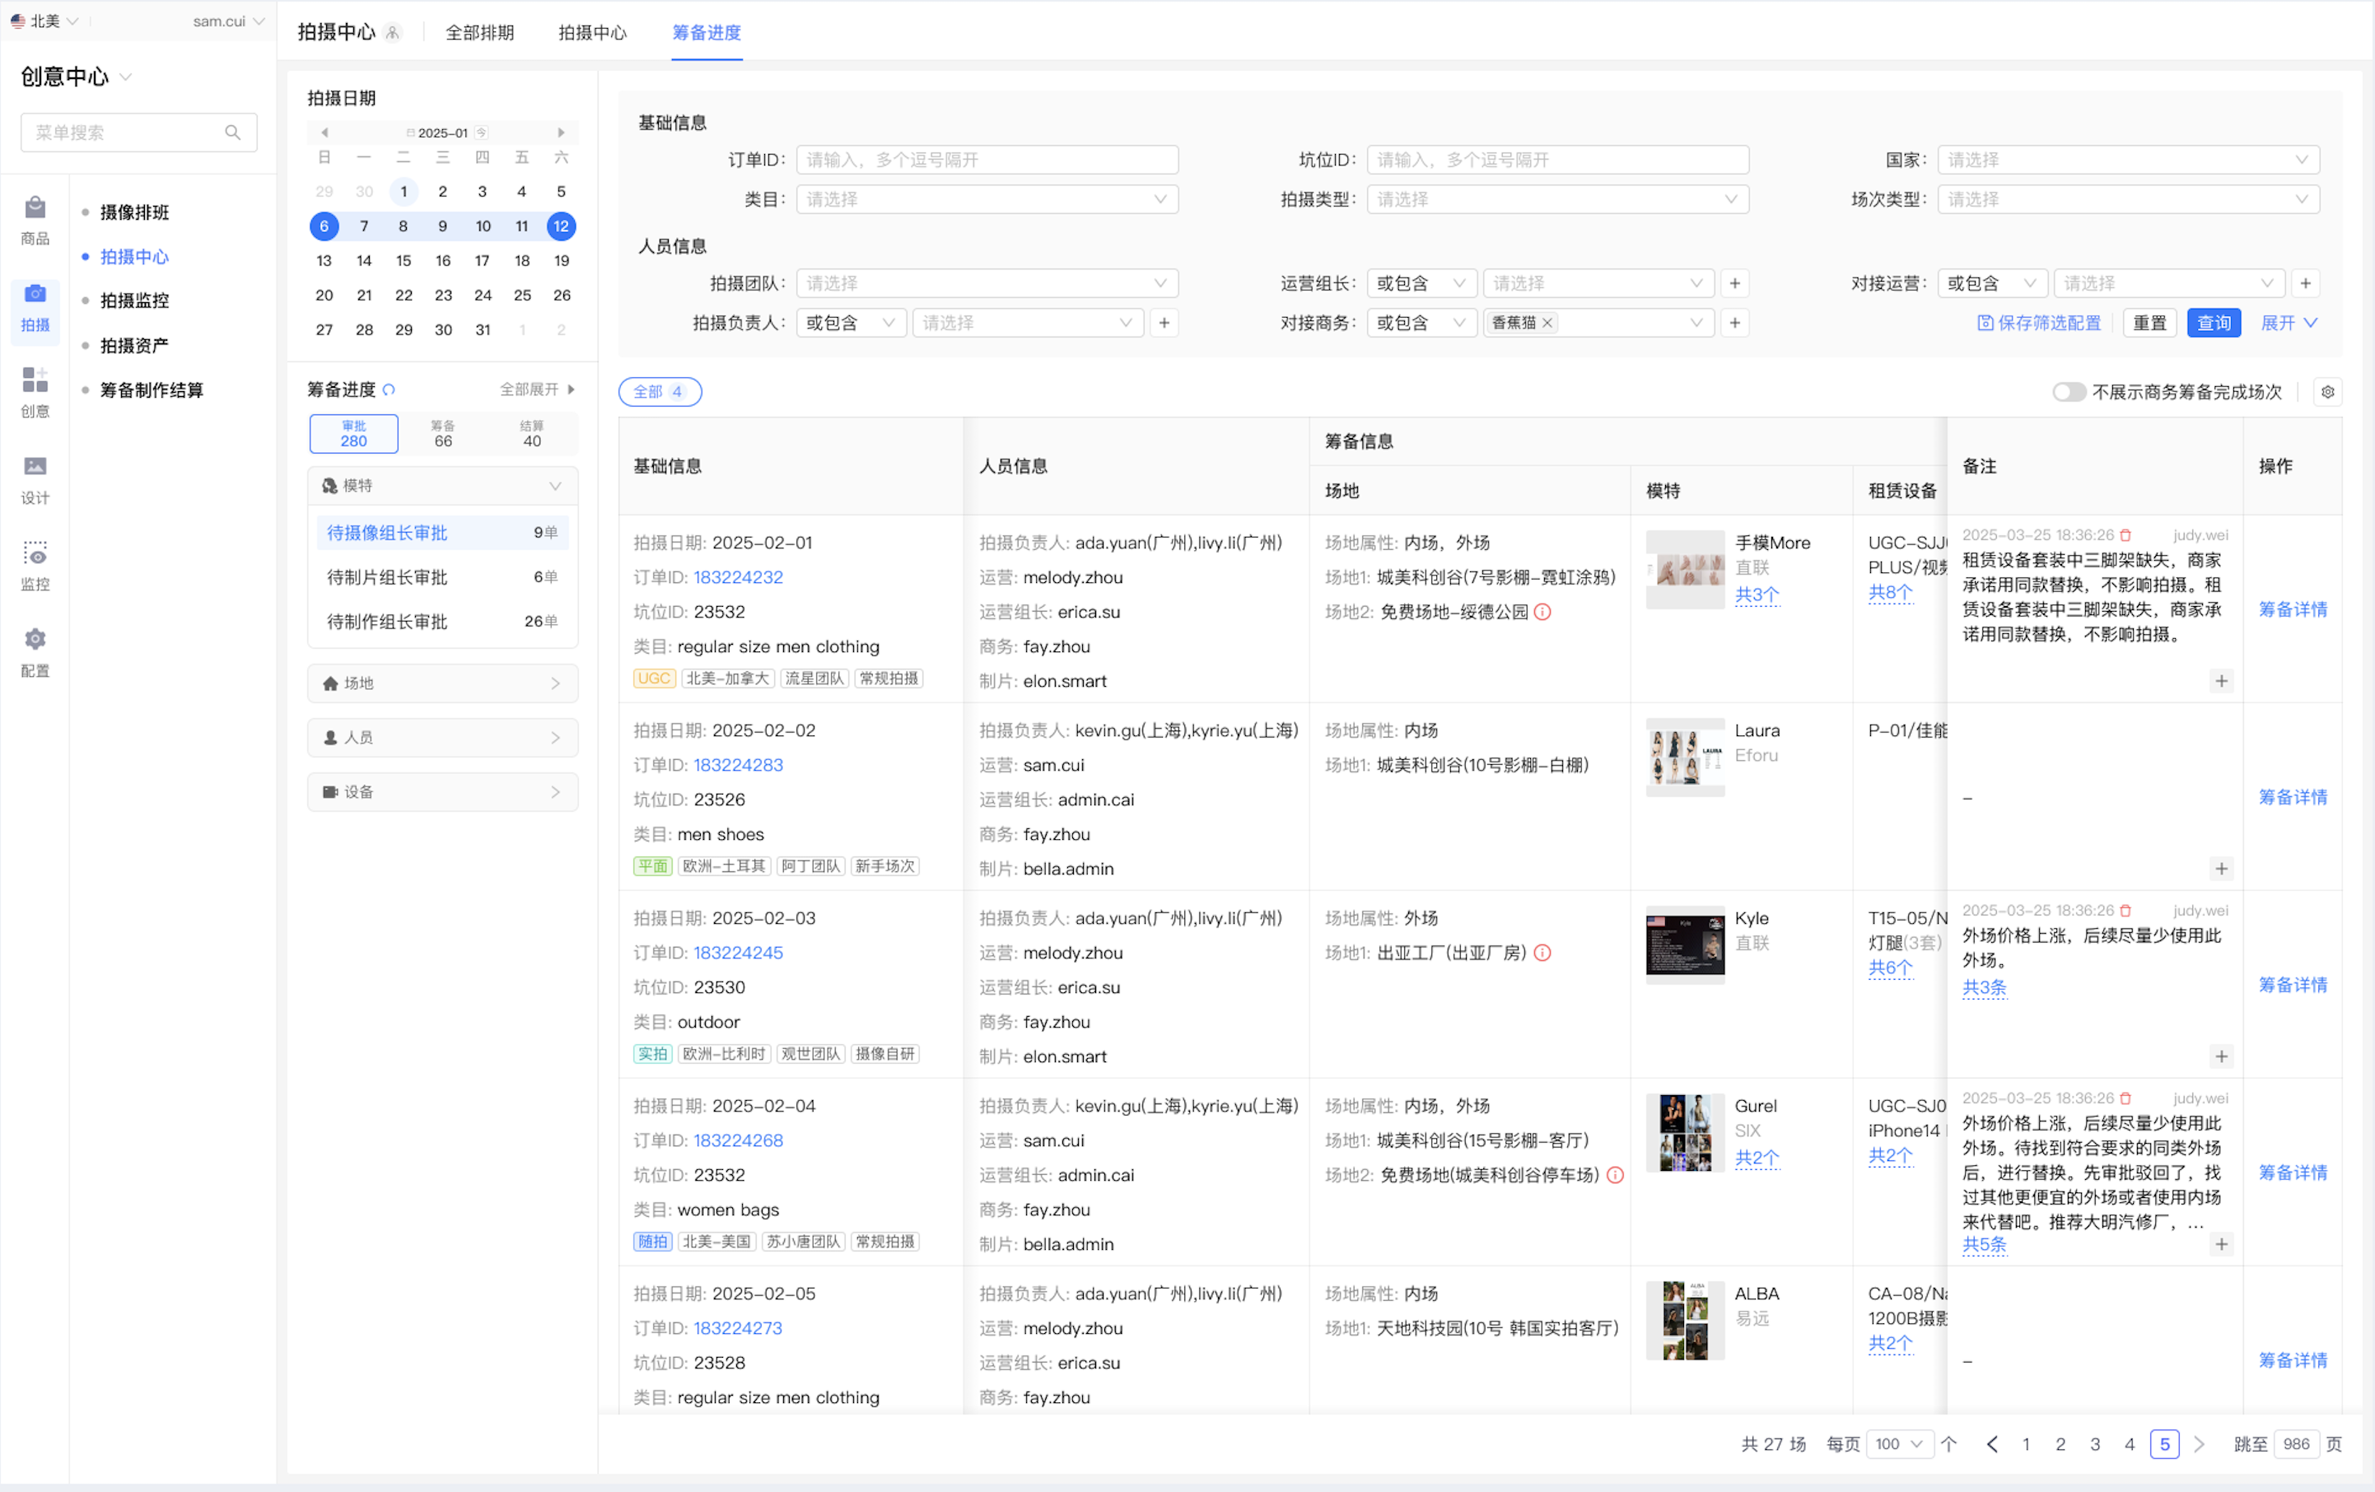Click the 订单ID input field
The width and height of the screenshot is (2375, 1492).
tap(987, 160)
